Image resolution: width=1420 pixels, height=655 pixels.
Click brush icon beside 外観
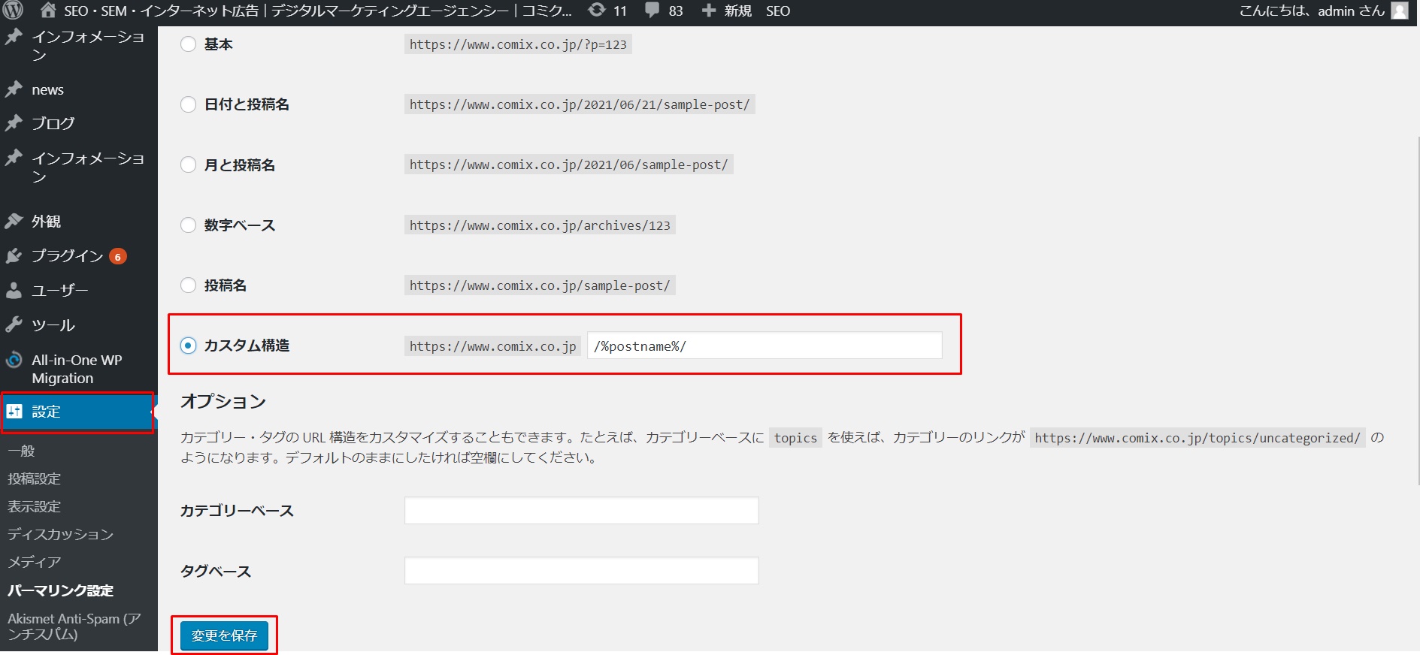click(14, 221)
